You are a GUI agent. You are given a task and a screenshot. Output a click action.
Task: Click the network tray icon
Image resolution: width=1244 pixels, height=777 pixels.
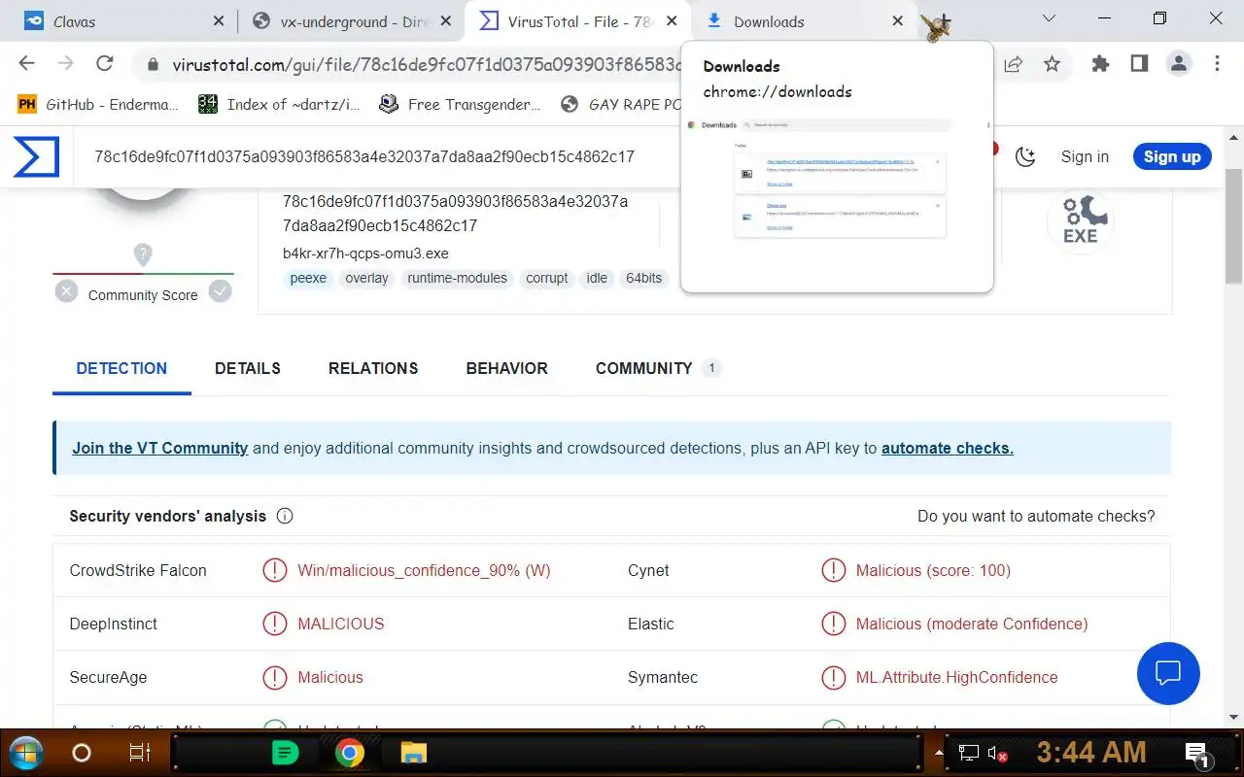tap(969, 753)
